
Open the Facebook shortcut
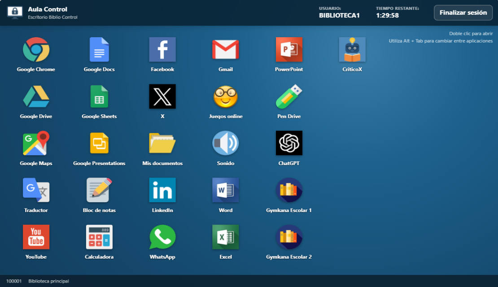162,49
